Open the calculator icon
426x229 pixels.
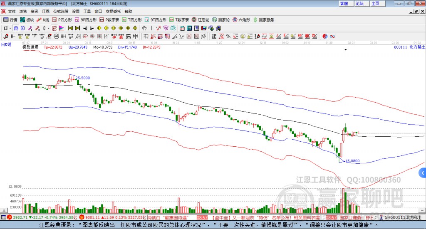click(189, 28)
